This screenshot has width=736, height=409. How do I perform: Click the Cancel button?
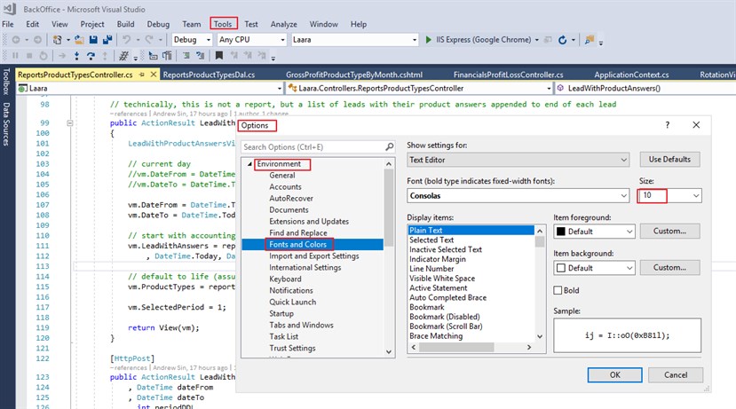676,374
